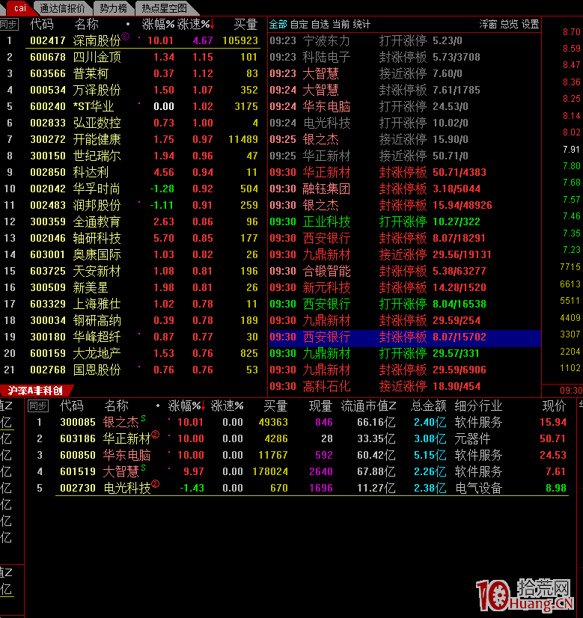Select stock row 300150 世纪瑞尔
Image resolution: width=583 pixels, height=618 pixels.
pyautogui.click(x=130, y=156)
